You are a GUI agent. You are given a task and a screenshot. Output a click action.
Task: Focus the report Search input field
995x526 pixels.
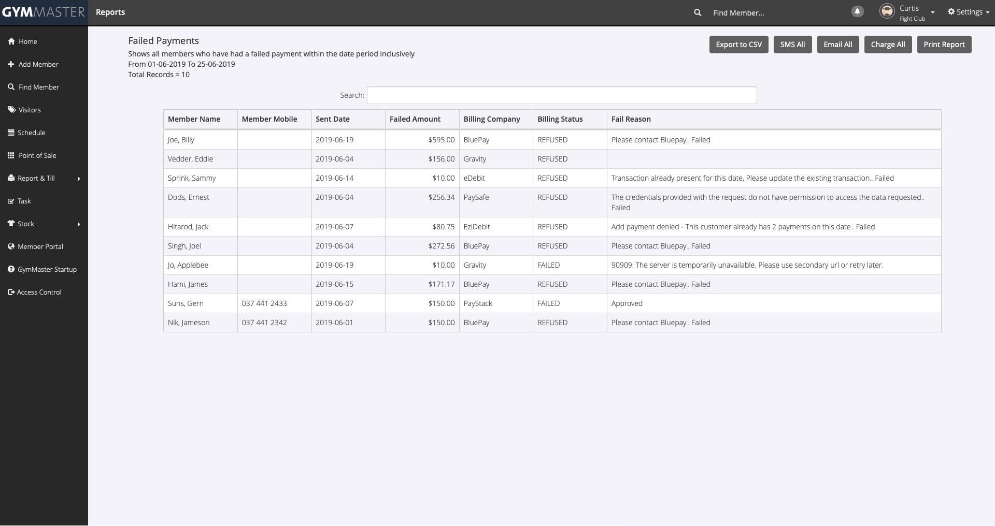coord(561,95)
